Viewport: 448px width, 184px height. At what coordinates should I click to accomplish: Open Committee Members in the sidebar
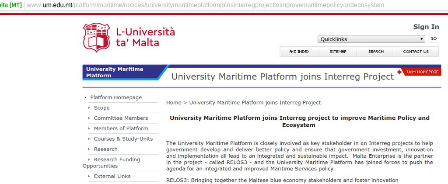[x=121, y=118]
